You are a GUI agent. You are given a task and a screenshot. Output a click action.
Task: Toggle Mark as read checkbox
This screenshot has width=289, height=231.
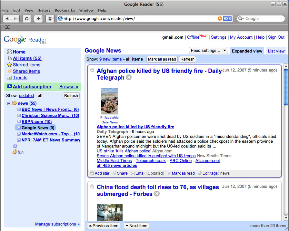click(x=170, y=173)
